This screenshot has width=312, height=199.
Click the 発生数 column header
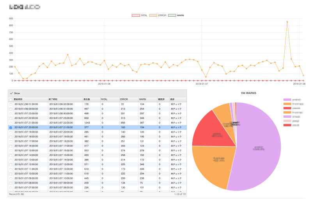coord(87,100)
